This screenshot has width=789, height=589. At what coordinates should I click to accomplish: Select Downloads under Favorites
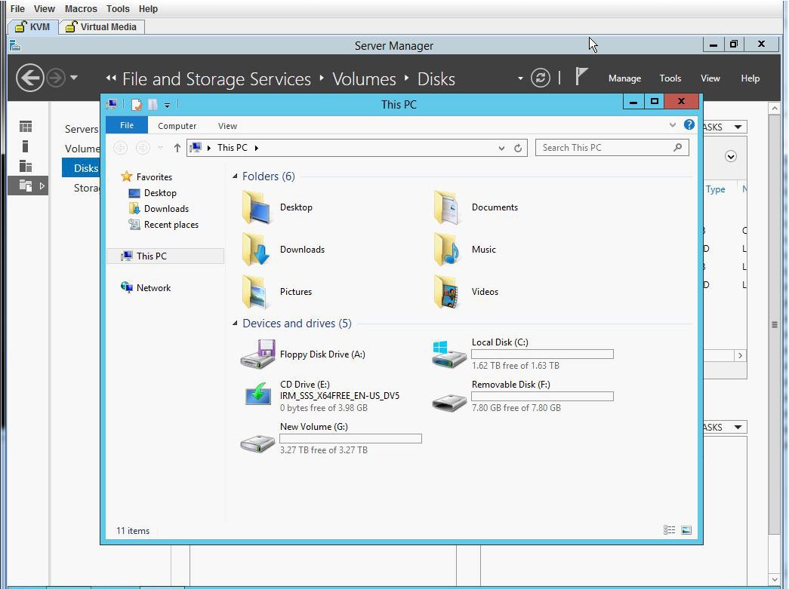click(x=159, y=209)
